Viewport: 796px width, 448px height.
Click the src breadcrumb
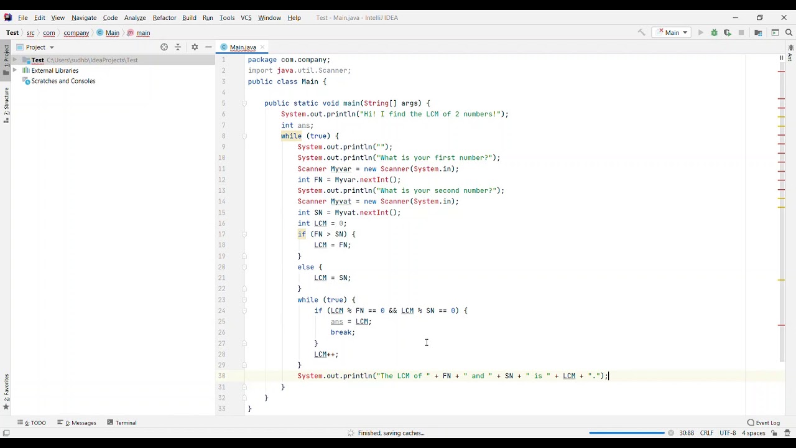click(30, 33)
